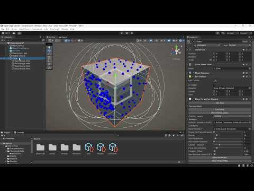The image size is (254, 191).
Task: Lock the Hierarchy panel
Action: tap(40, 37)
